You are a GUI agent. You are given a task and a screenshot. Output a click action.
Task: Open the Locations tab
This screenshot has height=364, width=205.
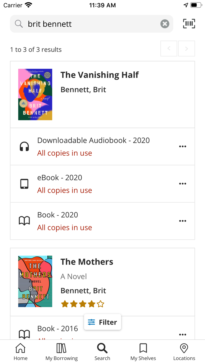click(184, 352)
